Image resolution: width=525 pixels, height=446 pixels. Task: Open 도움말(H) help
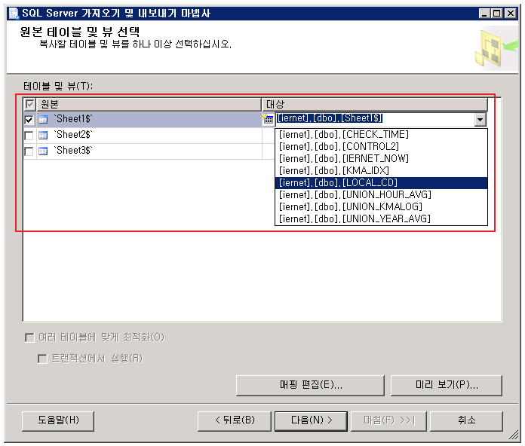pyautogui.click(x=58, y=420)
